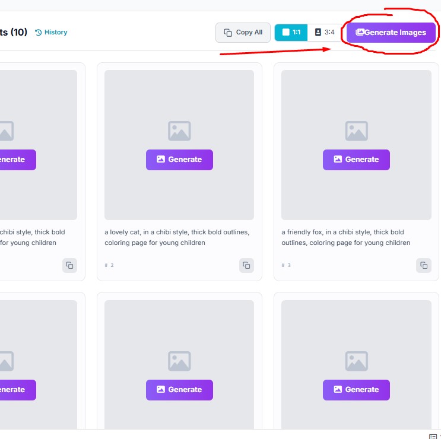Copy the lovely cat prompt using its copy icon
Viewport: 441px width, 439px height.
246,265
